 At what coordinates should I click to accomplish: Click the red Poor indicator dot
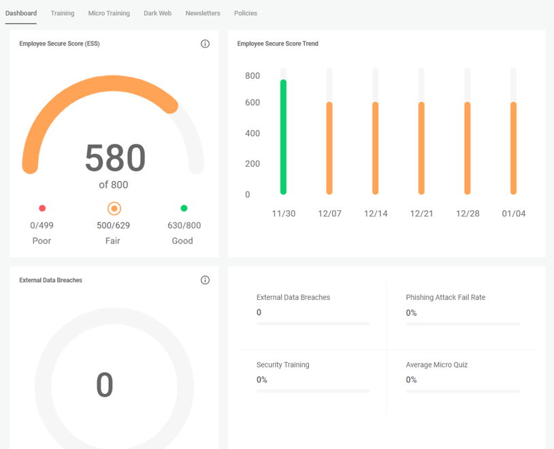click(x=42, y=208)
